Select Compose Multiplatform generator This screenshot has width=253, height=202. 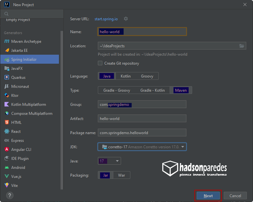[30, 114]
